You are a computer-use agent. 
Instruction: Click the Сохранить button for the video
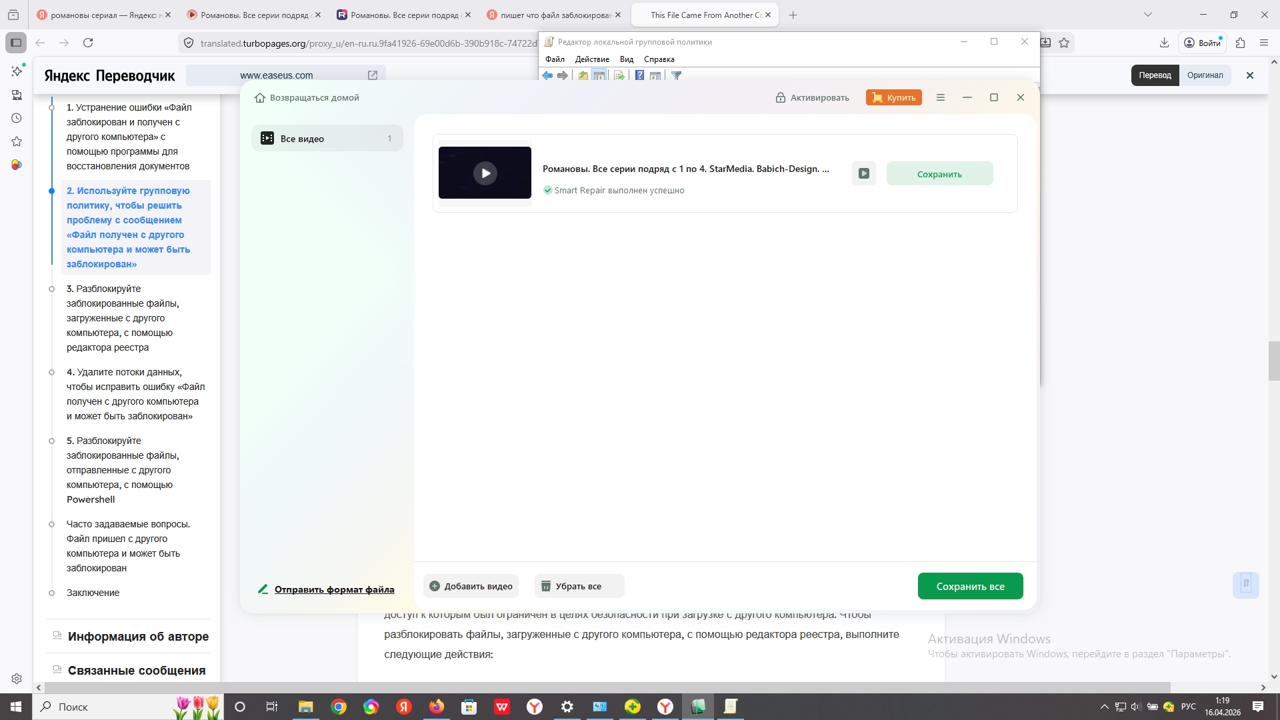pos(939,174)
